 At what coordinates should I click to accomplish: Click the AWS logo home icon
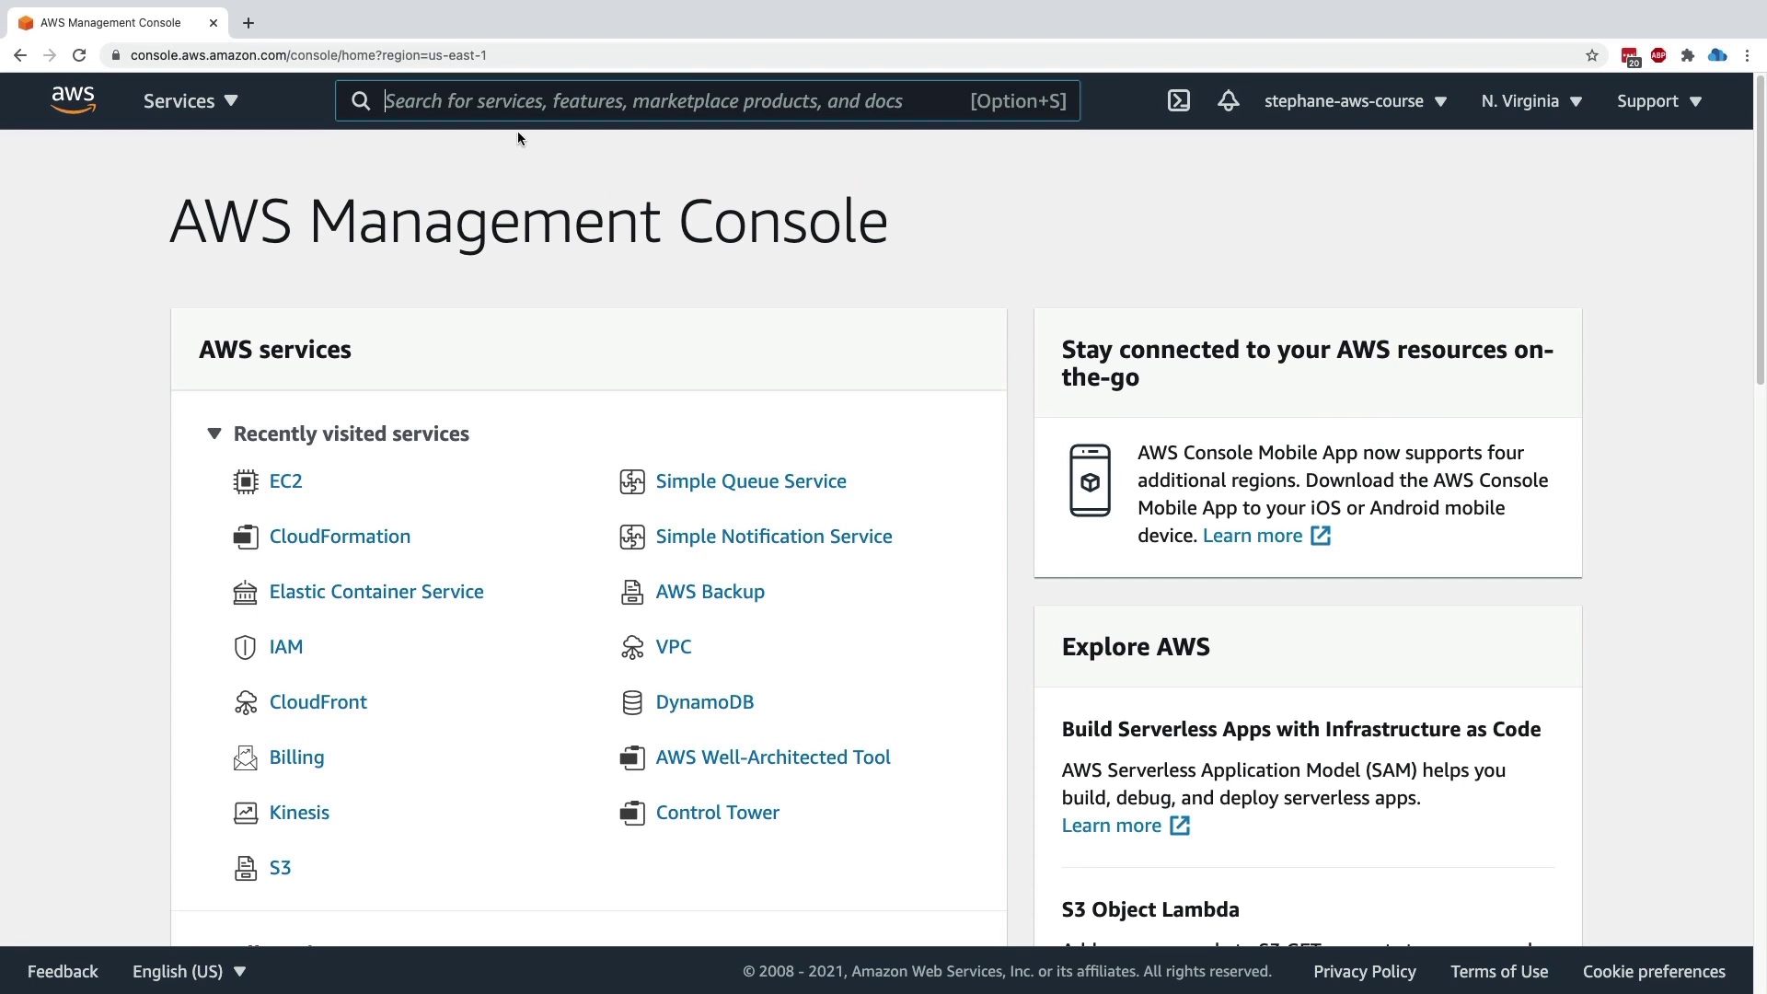pos(74,100)
